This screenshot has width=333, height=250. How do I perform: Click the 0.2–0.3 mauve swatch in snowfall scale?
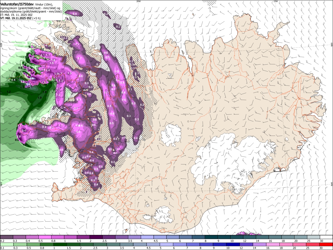click(x=7, y=237)
